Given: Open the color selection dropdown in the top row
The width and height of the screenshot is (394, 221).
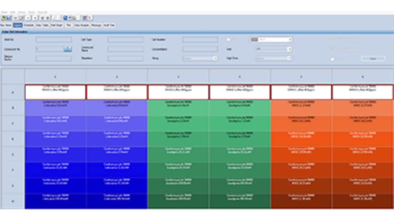Looking at the screenshot, I should 290,40.
